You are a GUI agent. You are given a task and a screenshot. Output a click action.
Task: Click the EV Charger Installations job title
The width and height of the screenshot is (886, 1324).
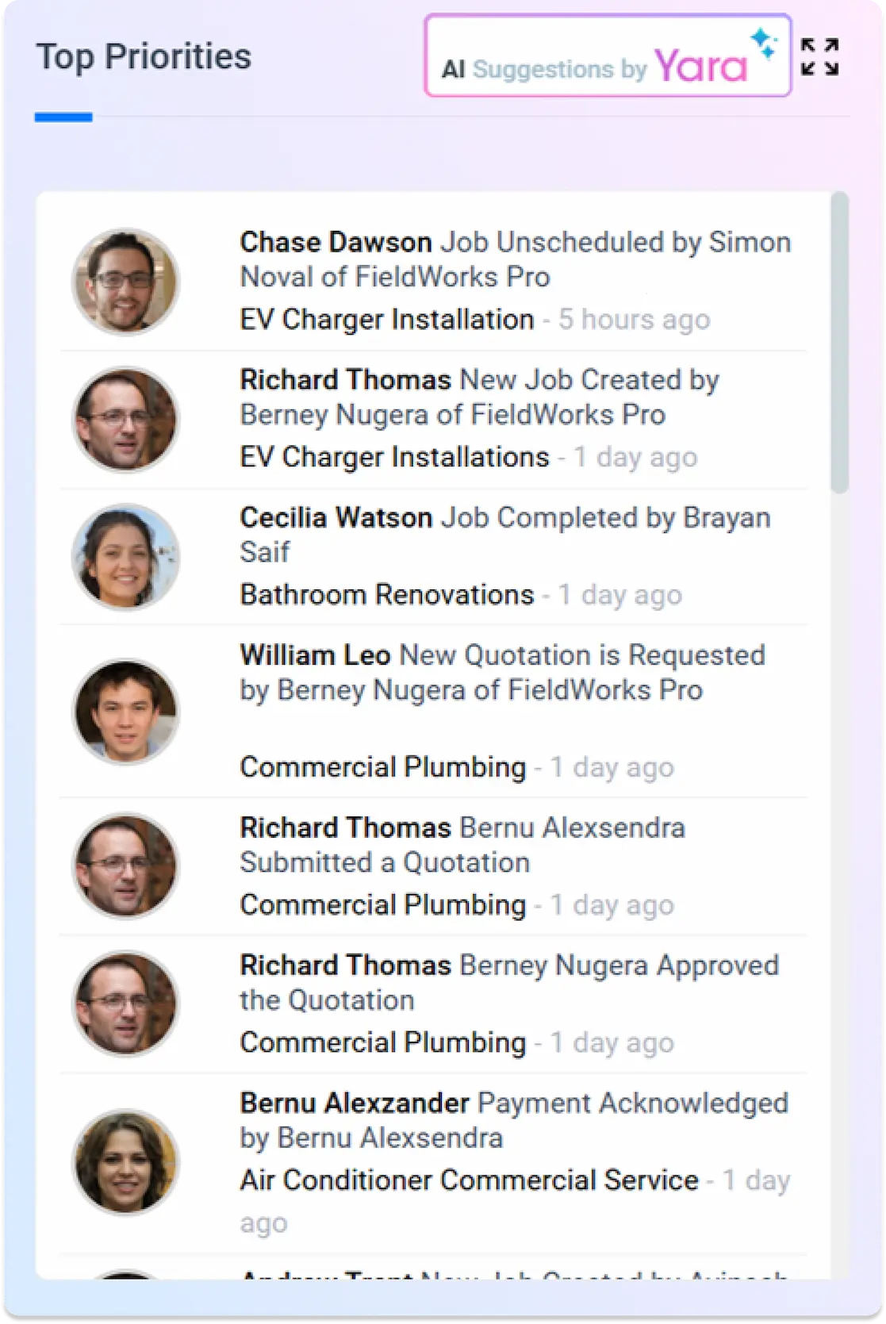click(x=394, y=457)
